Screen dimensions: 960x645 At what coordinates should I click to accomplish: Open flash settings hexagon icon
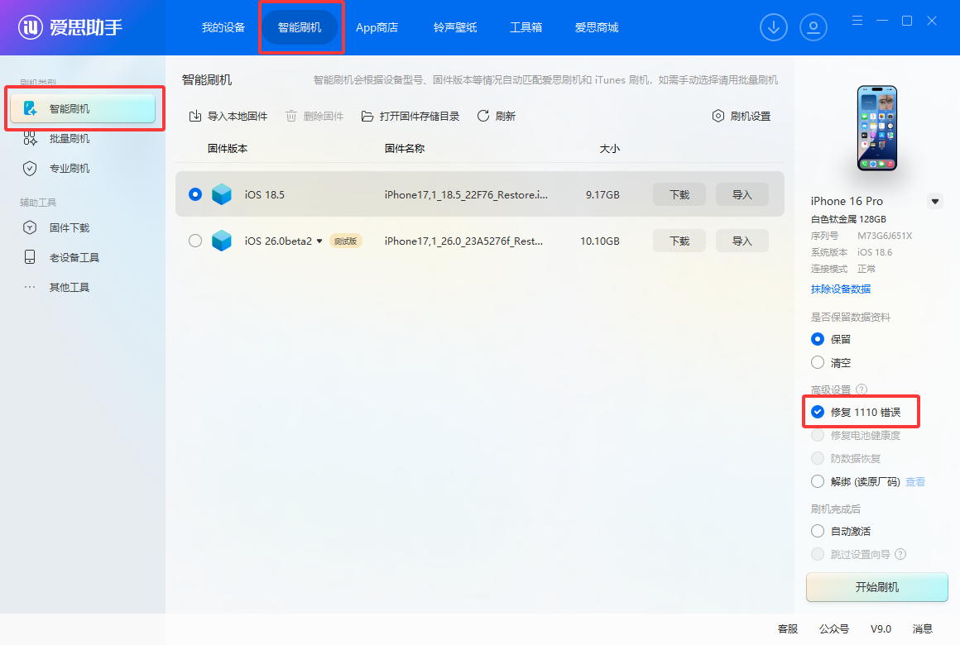(x=718, y=117)
